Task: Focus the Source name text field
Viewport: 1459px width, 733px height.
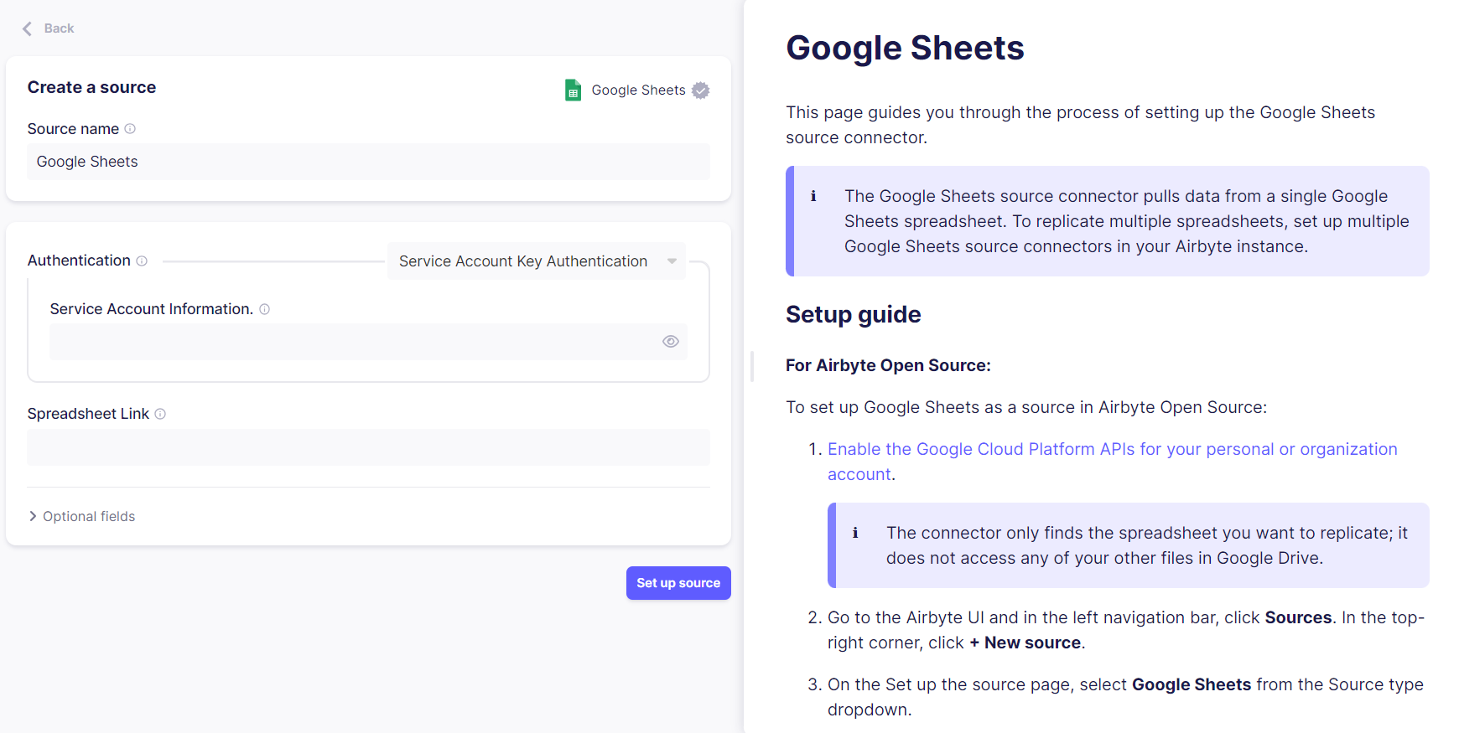Action: tap(368, 162)
